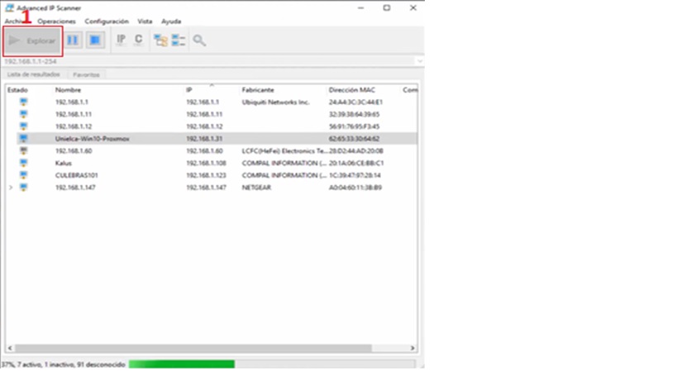
Task: Click computer icon of Kalus row
Action: click(x=24, y=163)
